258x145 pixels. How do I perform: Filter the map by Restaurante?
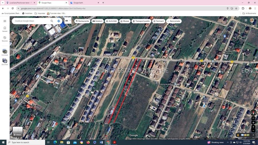pyautogui.click(x=82, y=21)
